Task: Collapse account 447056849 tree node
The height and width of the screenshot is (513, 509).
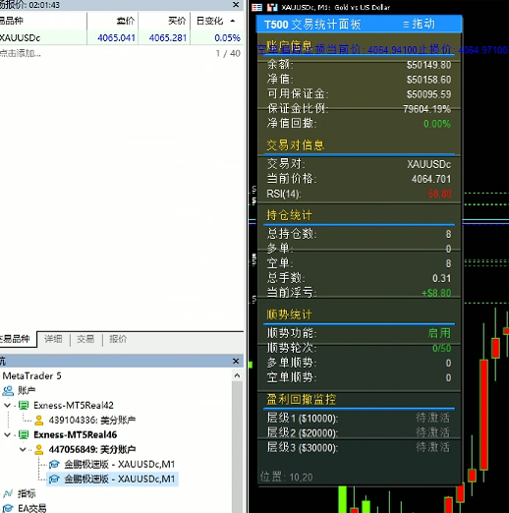Action: (23, 449)
